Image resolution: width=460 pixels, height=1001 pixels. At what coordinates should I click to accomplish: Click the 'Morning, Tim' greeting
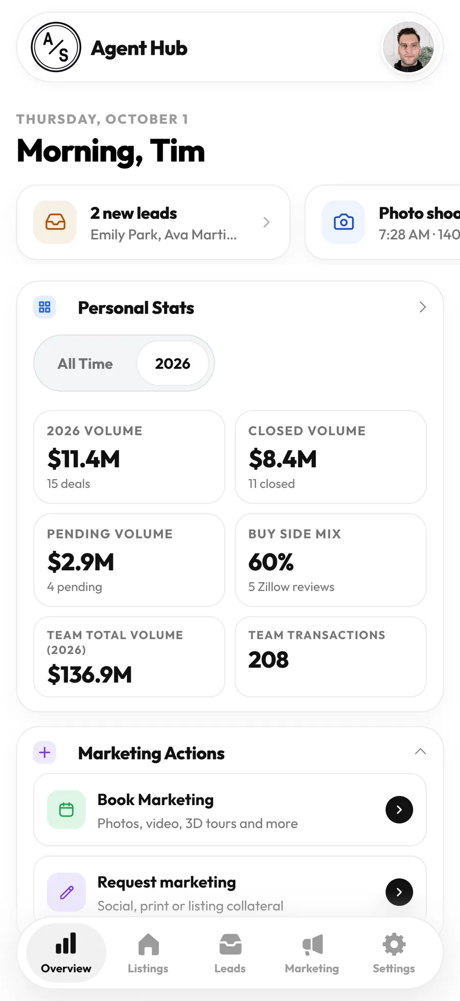[x=111, y=151]
